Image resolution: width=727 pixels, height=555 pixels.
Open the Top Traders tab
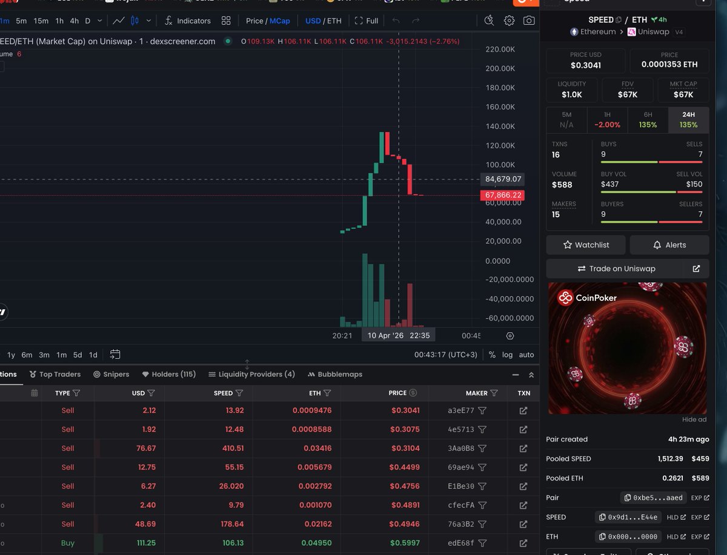coord(55,374)
